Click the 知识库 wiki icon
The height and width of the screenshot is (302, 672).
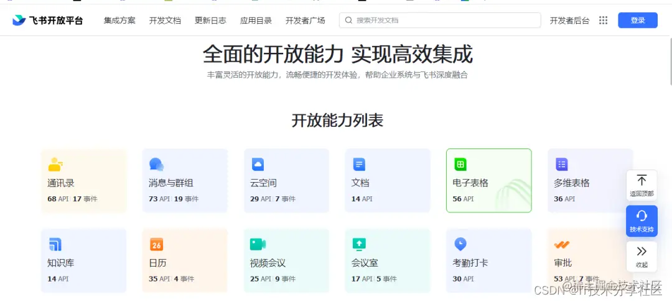point(55,244)
